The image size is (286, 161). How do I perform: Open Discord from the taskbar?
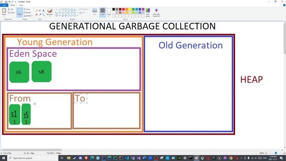[x=80, y=158]
